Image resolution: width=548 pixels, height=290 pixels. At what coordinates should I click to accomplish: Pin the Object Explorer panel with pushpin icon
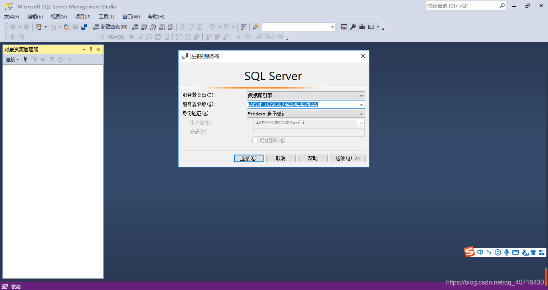coord(91,49)
